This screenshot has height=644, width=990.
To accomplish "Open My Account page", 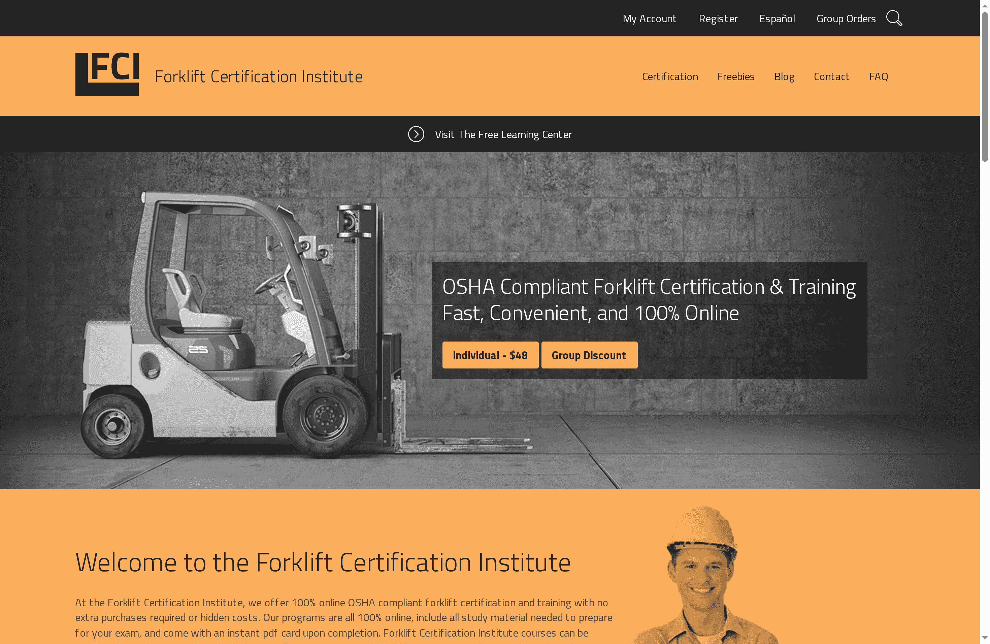I will [x=649, y=19].
